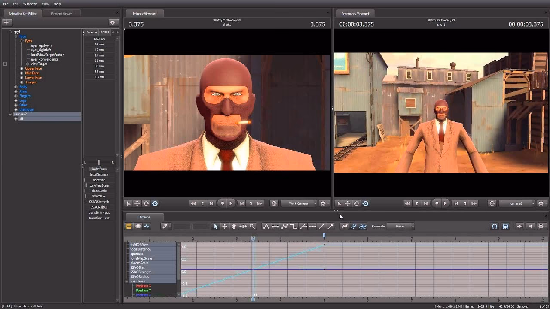Apply the 50 mm lens preset
Viewport: 550px width, 309px height.
click(x=99, y=66)
